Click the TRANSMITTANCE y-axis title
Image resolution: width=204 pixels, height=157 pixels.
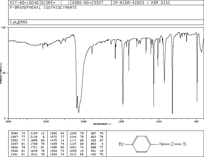1,73
